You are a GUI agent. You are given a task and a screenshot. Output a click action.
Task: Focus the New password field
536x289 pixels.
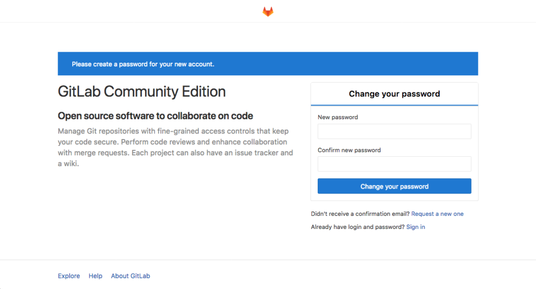394,131
